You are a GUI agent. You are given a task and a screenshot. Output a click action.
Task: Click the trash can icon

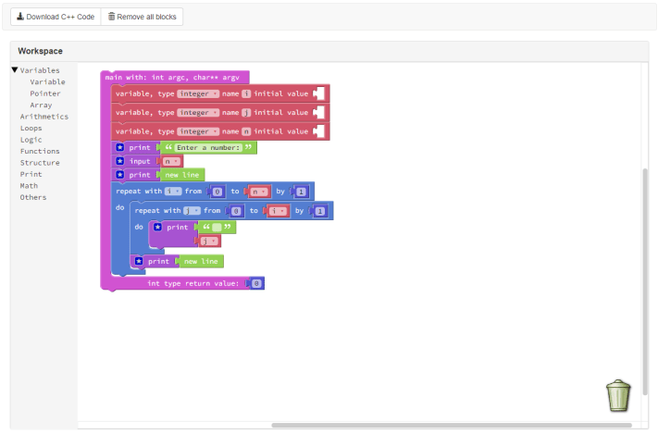coord(618,394)
